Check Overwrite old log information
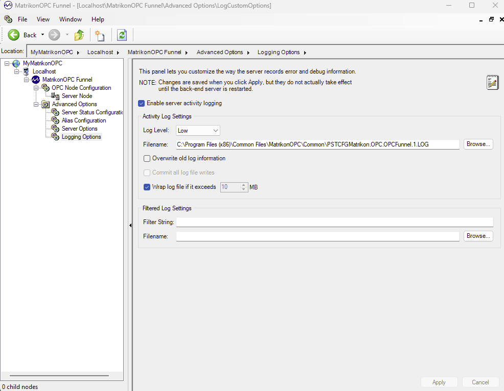 pos(147,158)
